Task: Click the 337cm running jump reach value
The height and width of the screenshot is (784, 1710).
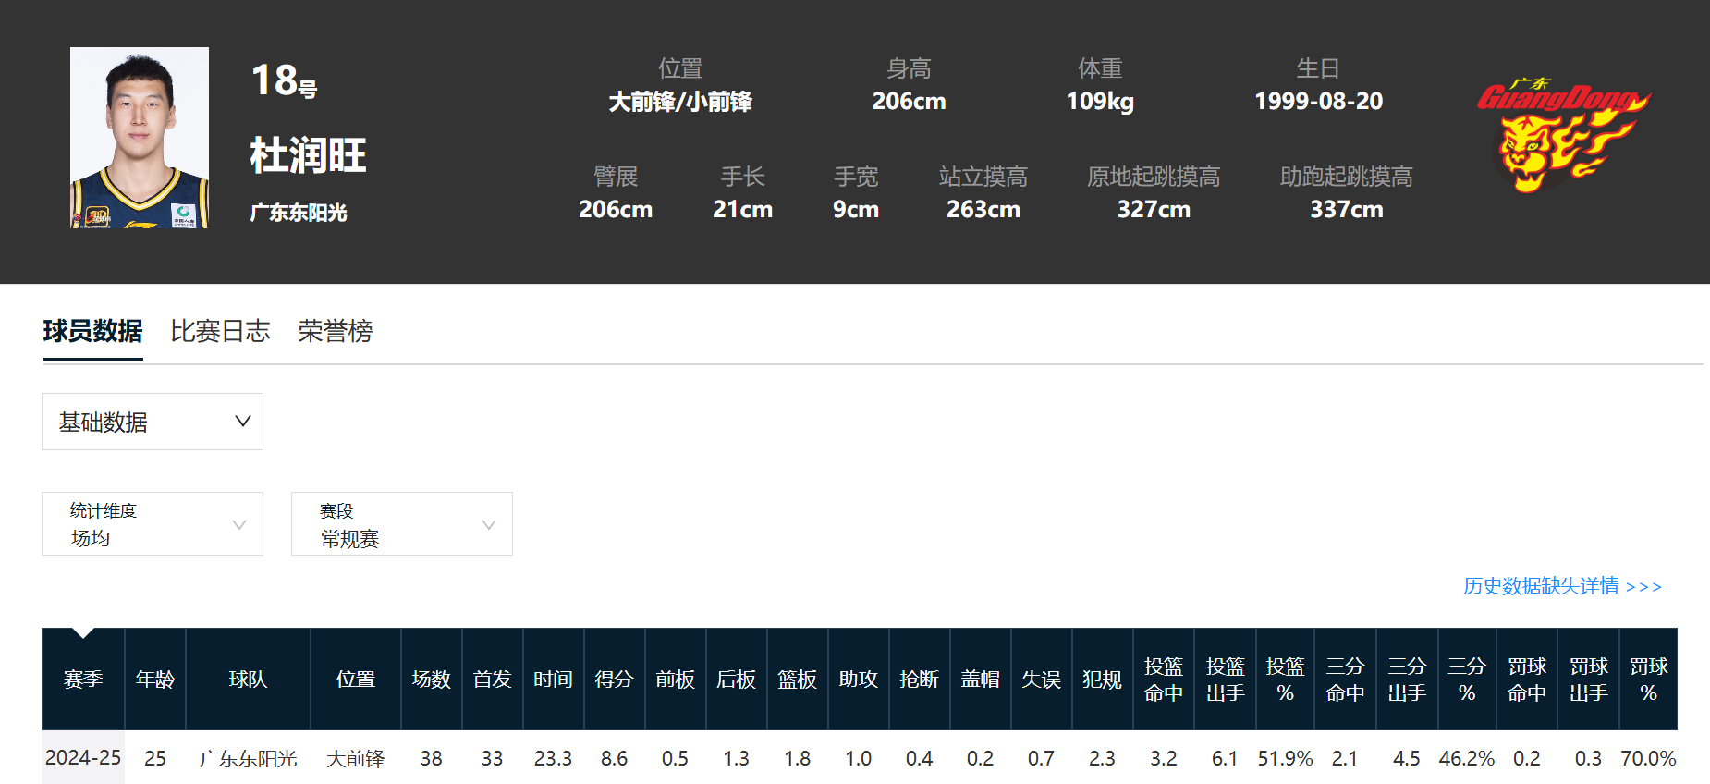Action: click(1346, 209)
